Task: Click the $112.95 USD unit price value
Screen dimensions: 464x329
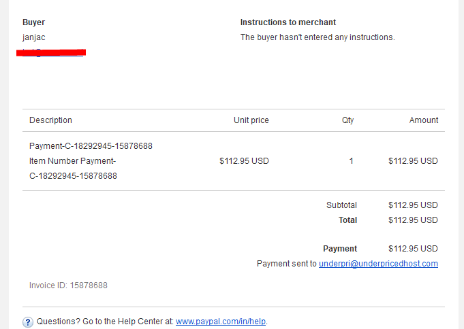Action: 244,161
